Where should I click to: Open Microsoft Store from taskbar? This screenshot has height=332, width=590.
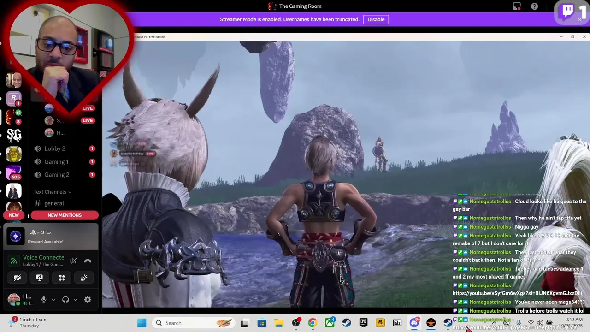pos(262,323)
